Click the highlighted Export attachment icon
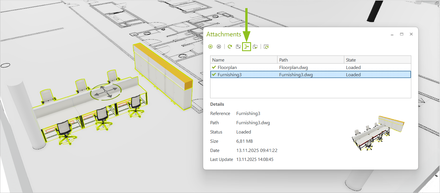440x193 pixels. click(246, 46)
